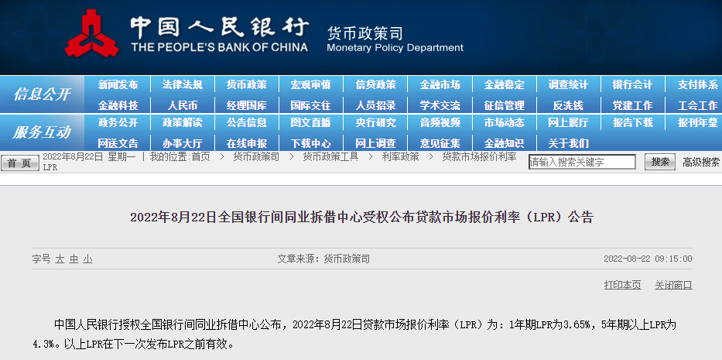Click 打印本页 to print the page
722x360 pixels.
click(x=622, y=286)
